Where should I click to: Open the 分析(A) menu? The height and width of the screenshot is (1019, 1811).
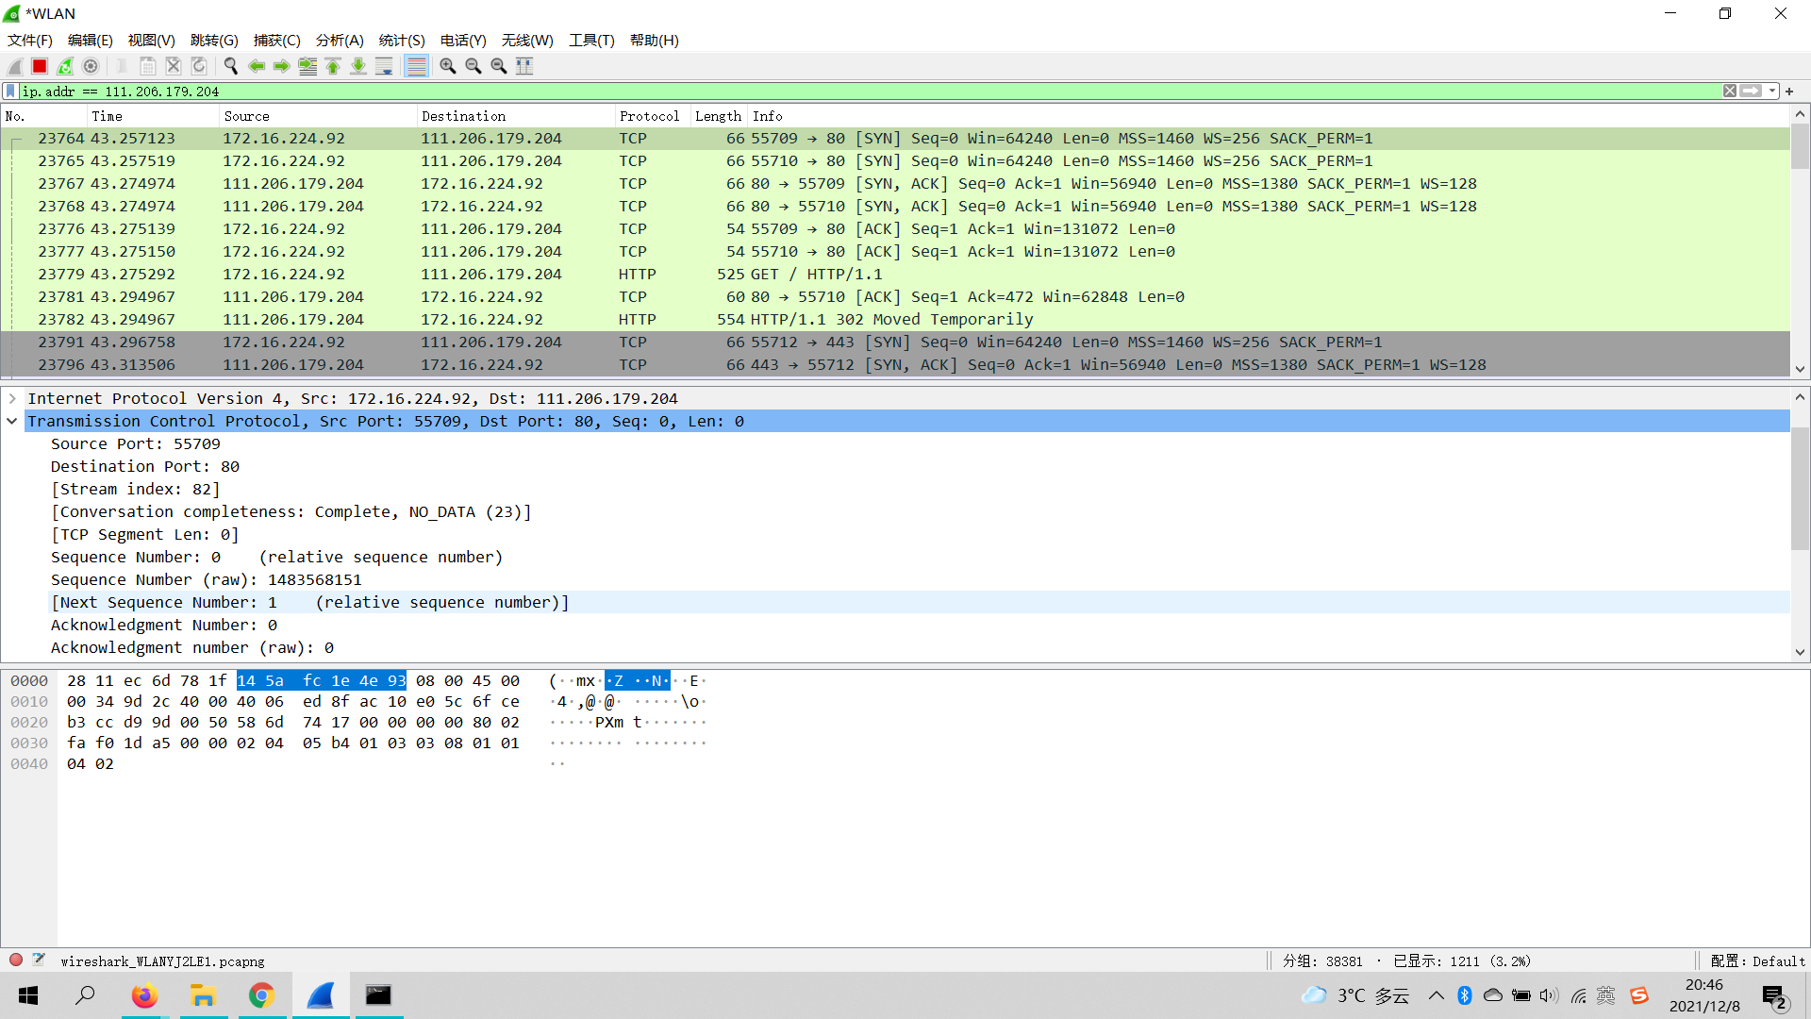pyautogui.click(x=340, y=41)
